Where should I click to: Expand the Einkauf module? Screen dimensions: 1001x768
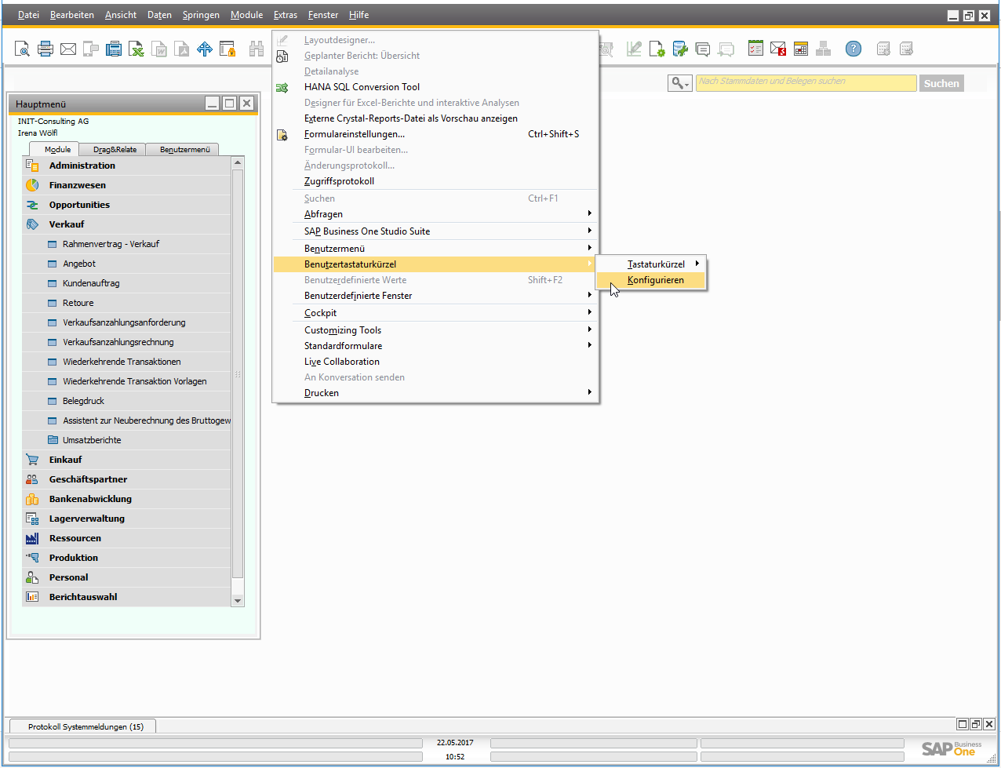click(66, 460)
